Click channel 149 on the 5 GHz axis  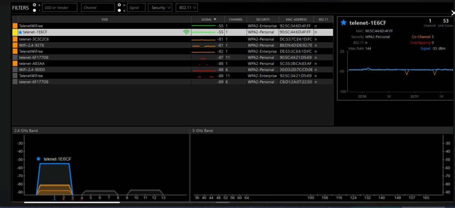click(x=397, y=198)
